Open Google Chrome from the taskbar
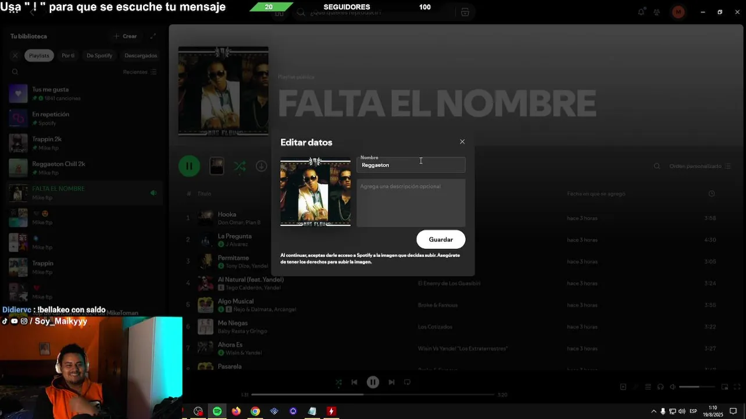746x419 pixels. (255, 411)
